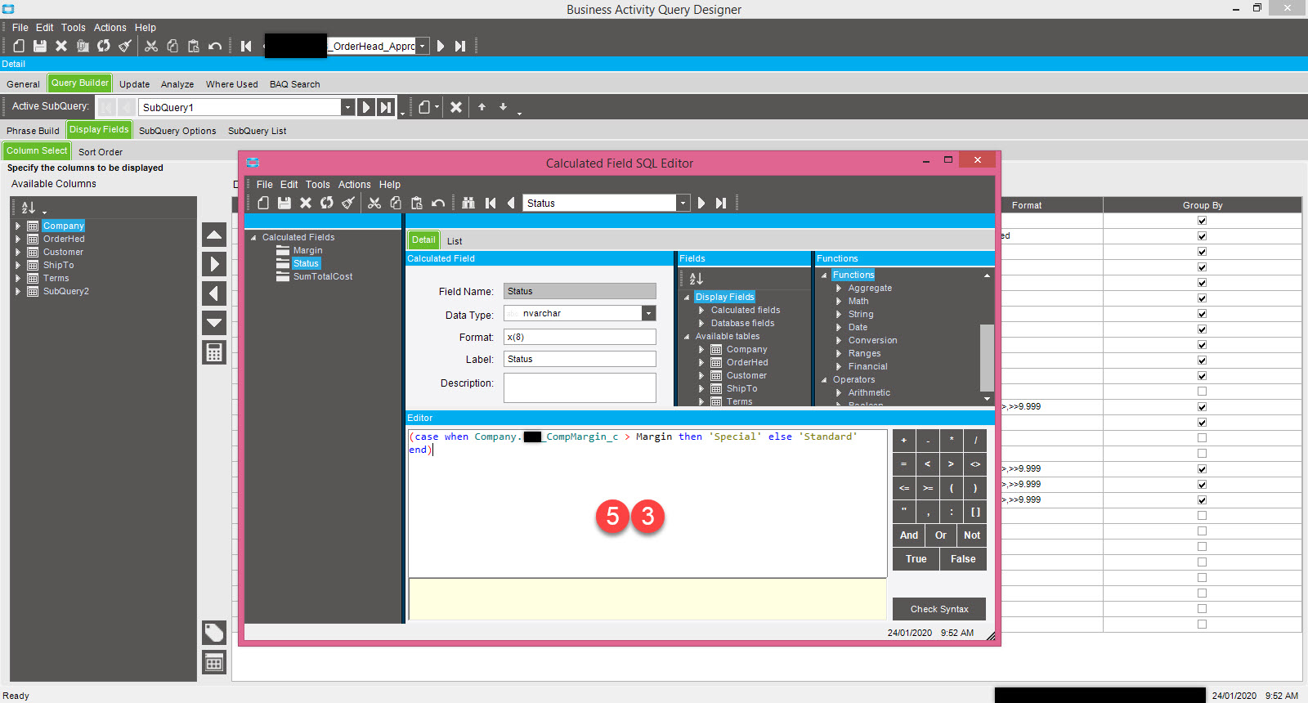Toggle Group By checkbox on the 'ed' row
Viewport: 1308px width, 703px height.
[1202, 236]
